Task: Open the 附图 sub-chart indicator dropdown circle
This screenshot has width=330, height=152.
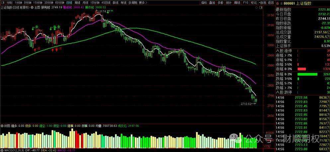Action: (2, 126)
